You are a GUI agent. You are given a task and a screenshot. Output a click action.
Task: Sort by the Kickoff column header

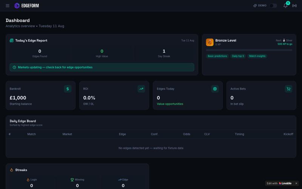point(288,134)
